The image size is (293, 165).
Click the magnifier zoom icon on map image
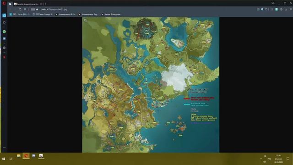86,20
